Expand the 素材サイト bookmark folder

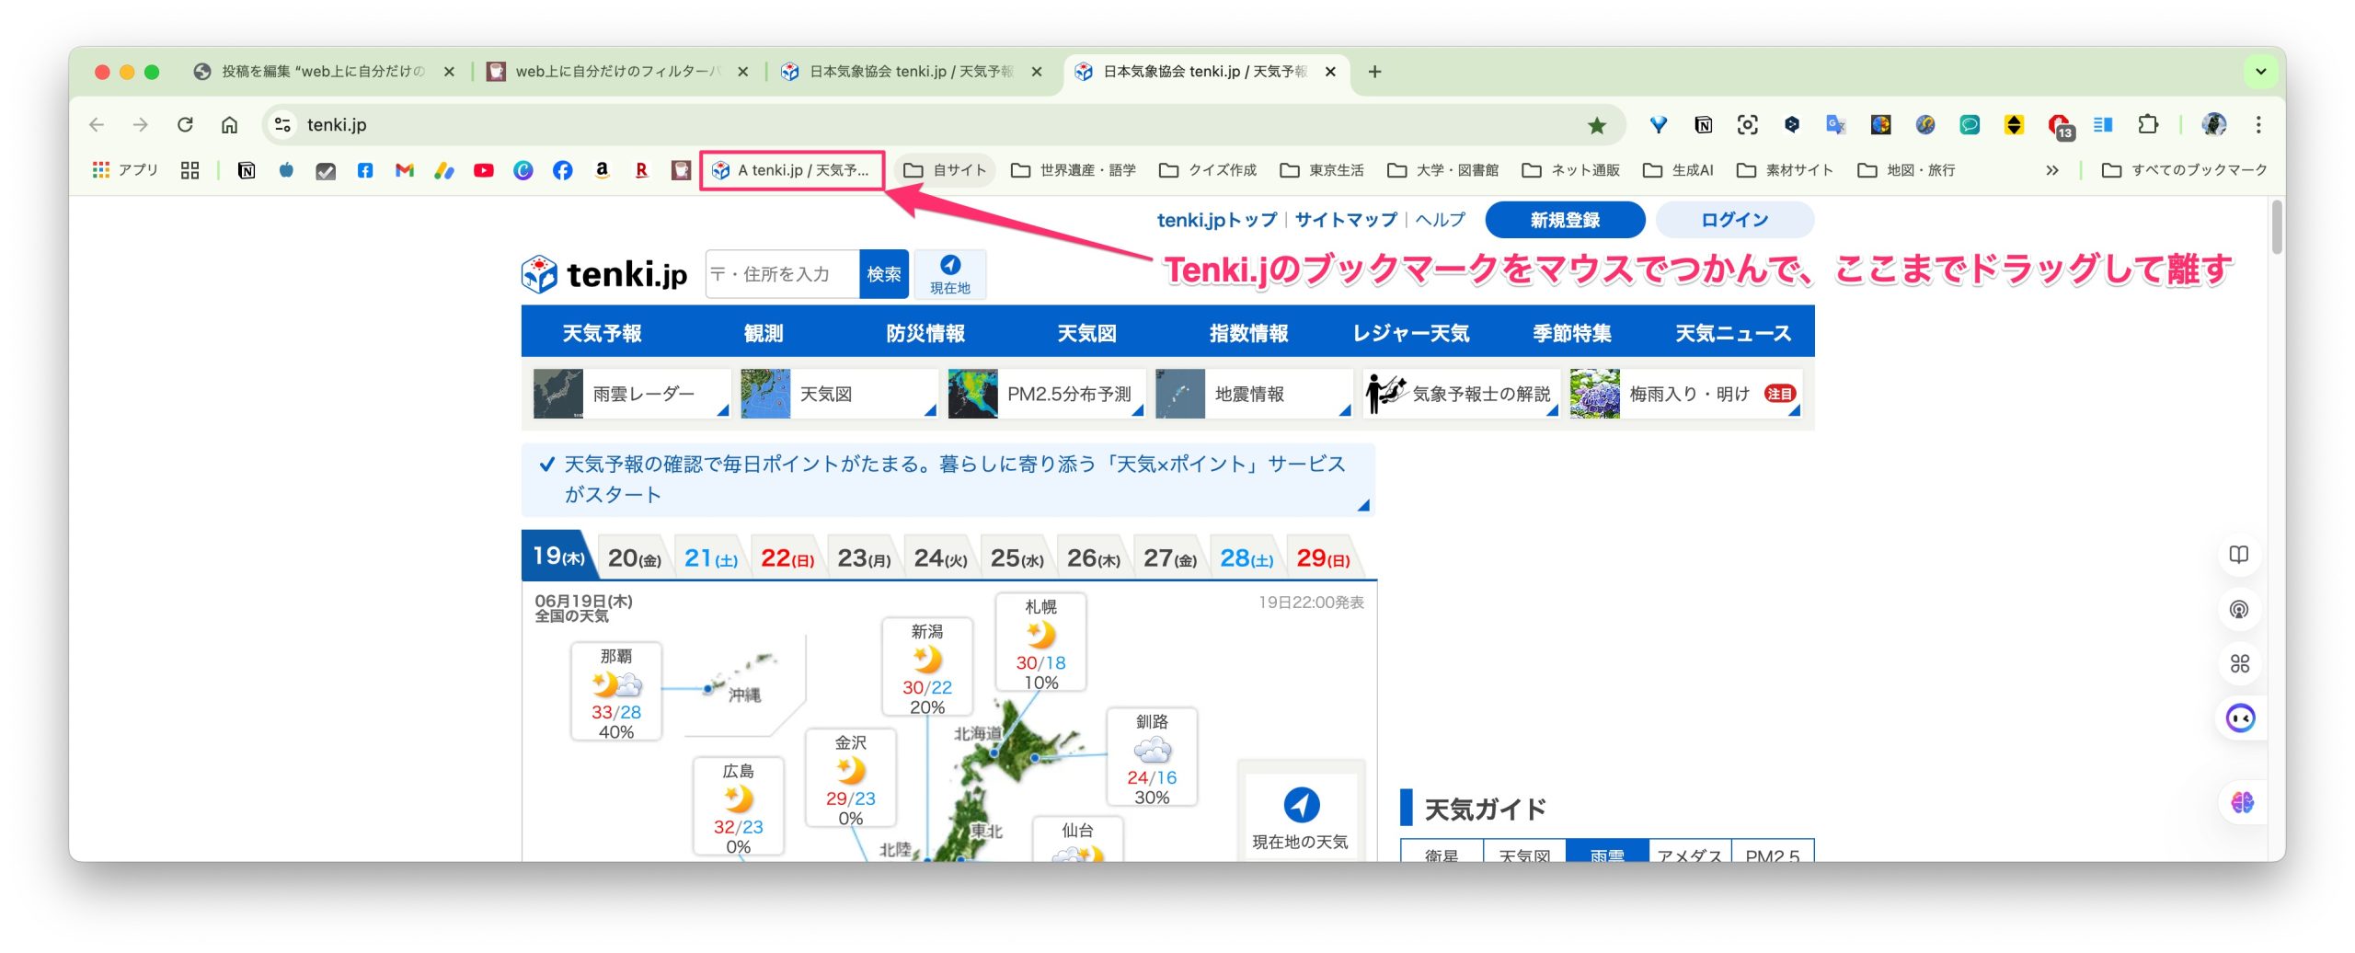point(1785,170)
